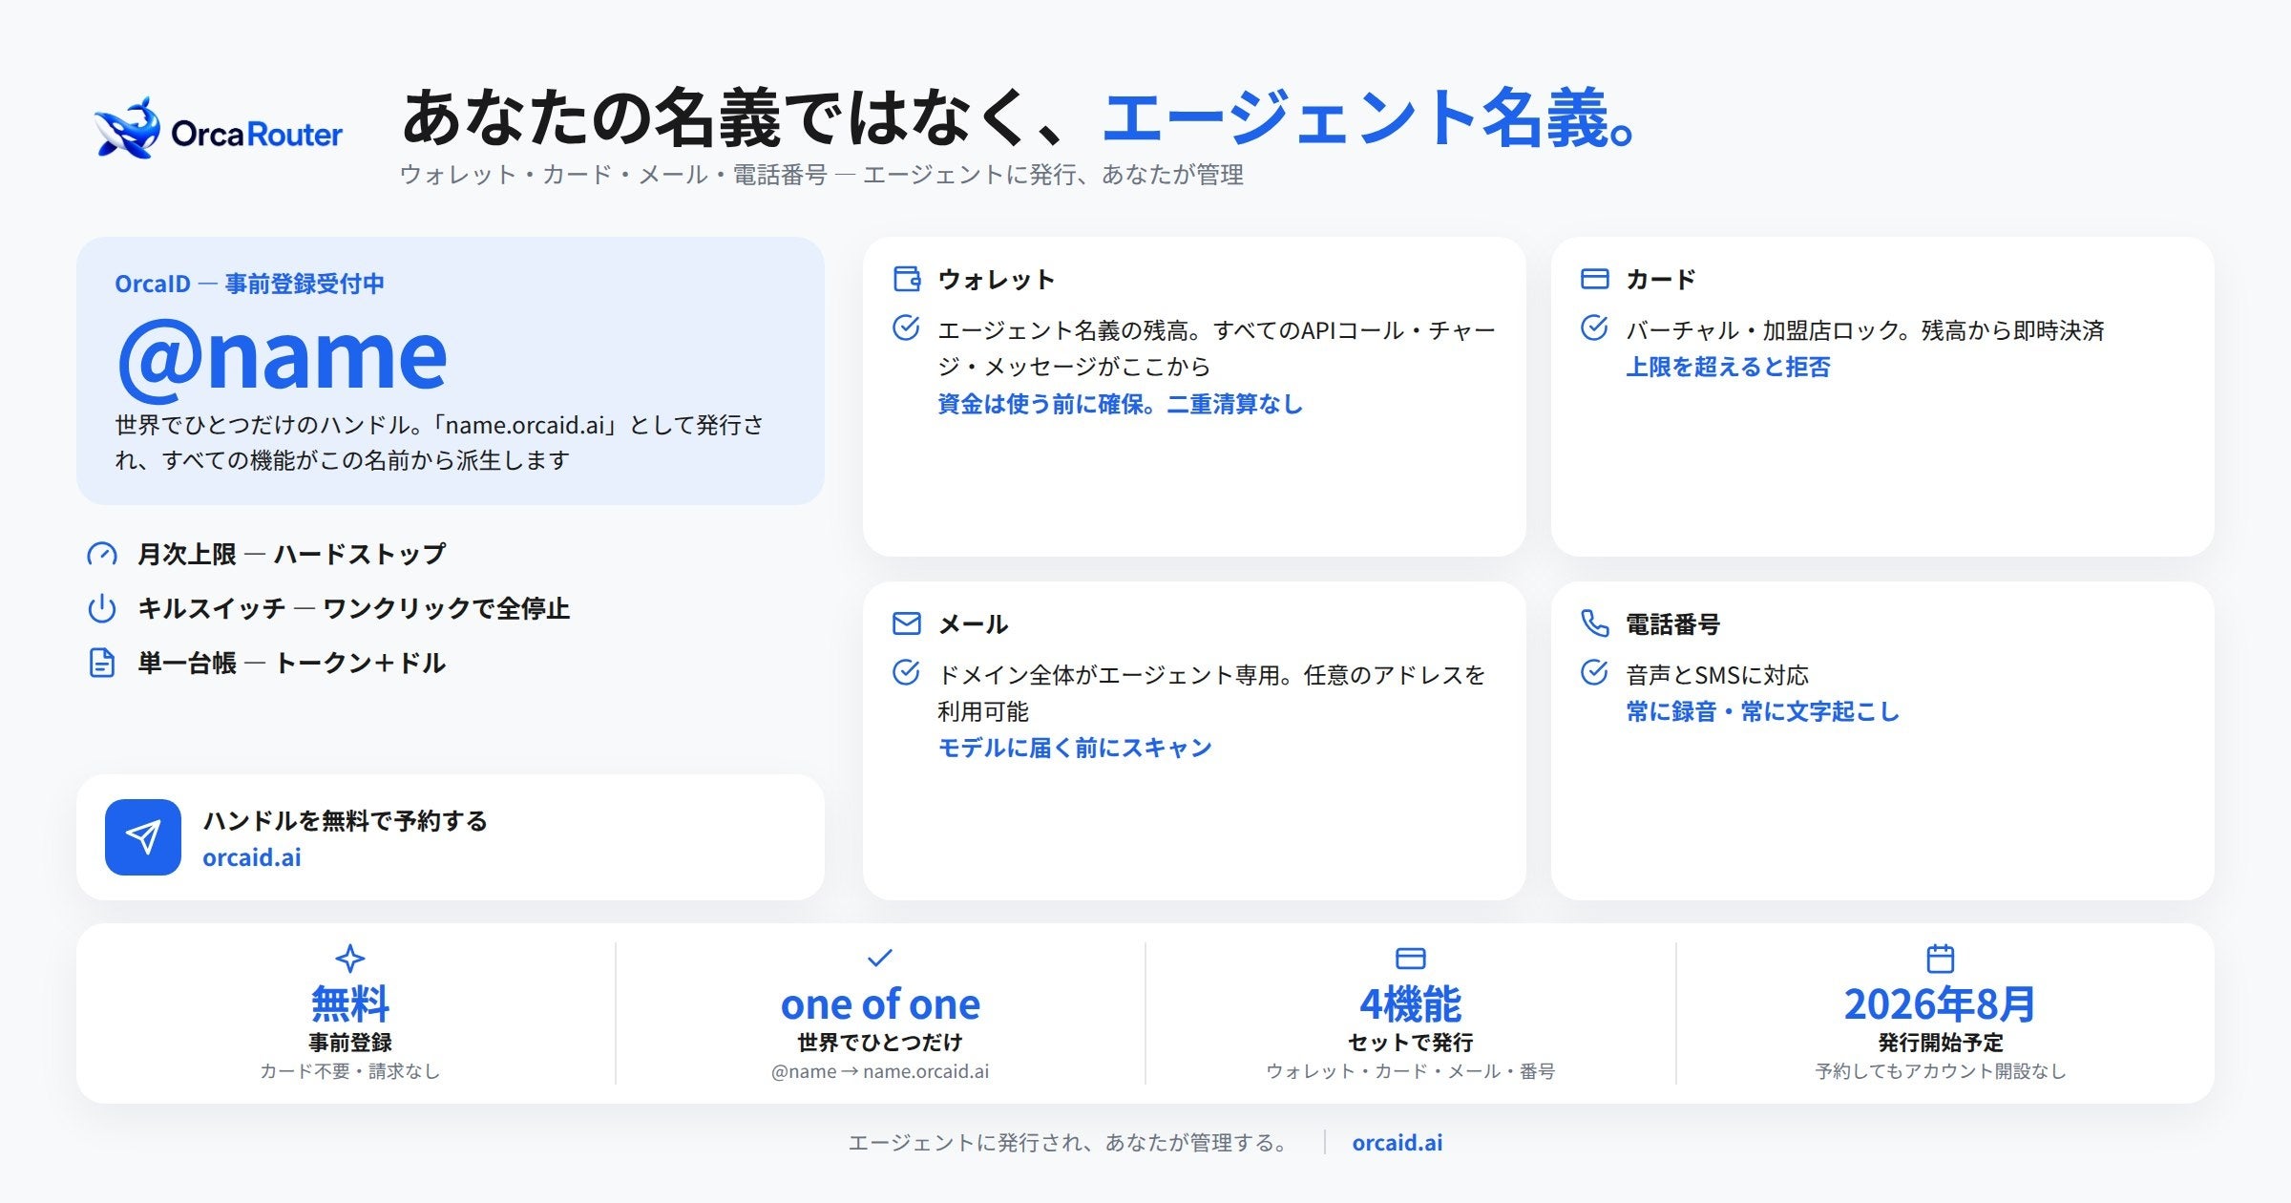
Task: Click the 無料 stat value
Action: tap(350, 1004)
